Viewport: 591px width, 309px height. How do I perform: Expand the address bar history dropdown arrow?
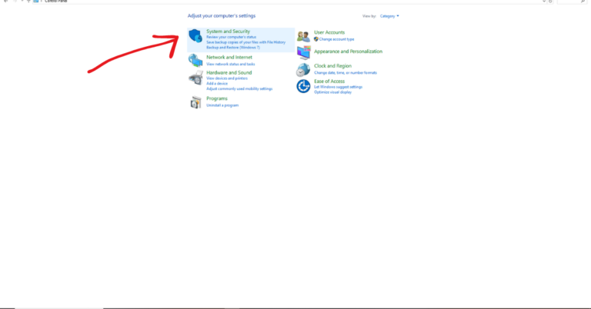[544, 2]
